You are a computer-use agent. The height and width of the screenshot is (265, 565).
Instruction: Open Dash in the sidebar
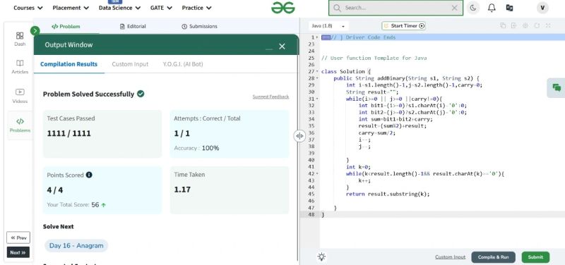20,39
